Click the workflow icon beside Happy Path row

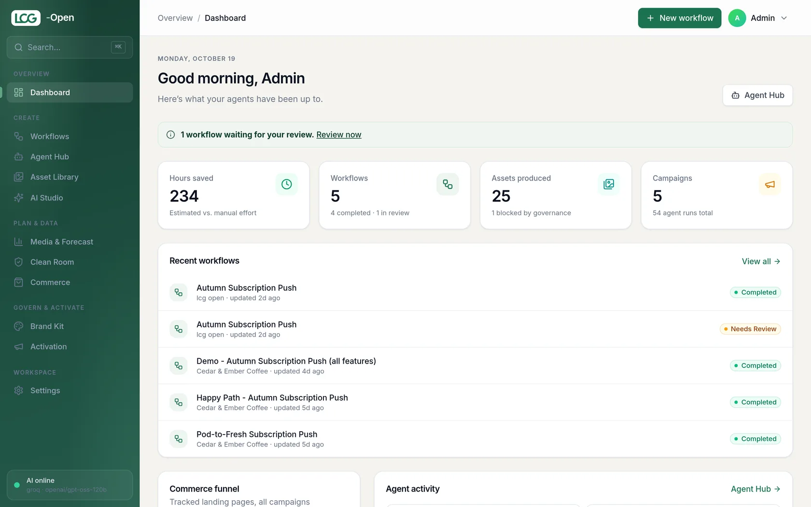pos(179,402)
